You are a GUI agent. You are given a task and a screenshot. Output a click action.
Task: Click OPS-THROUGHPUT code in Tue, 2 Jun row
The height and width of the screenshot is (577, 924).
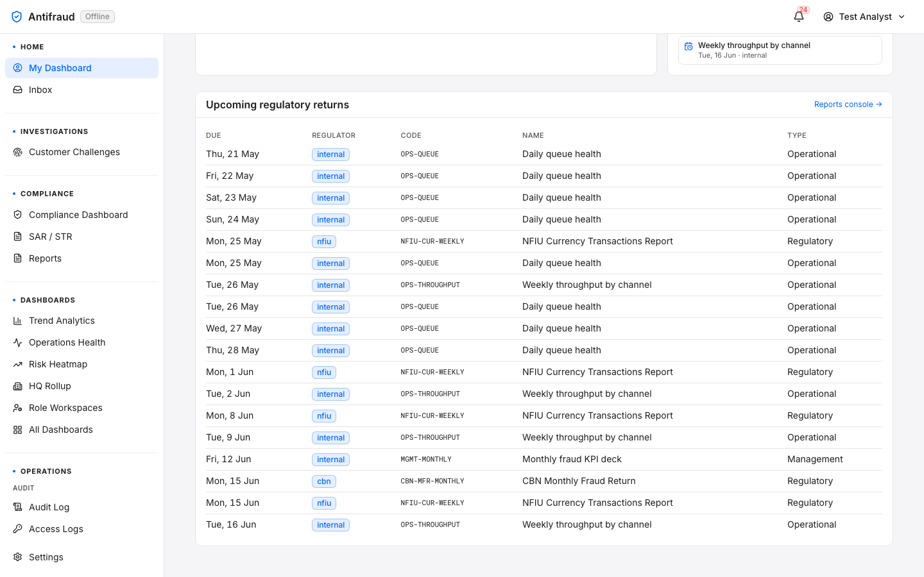(x=431, y=394)
